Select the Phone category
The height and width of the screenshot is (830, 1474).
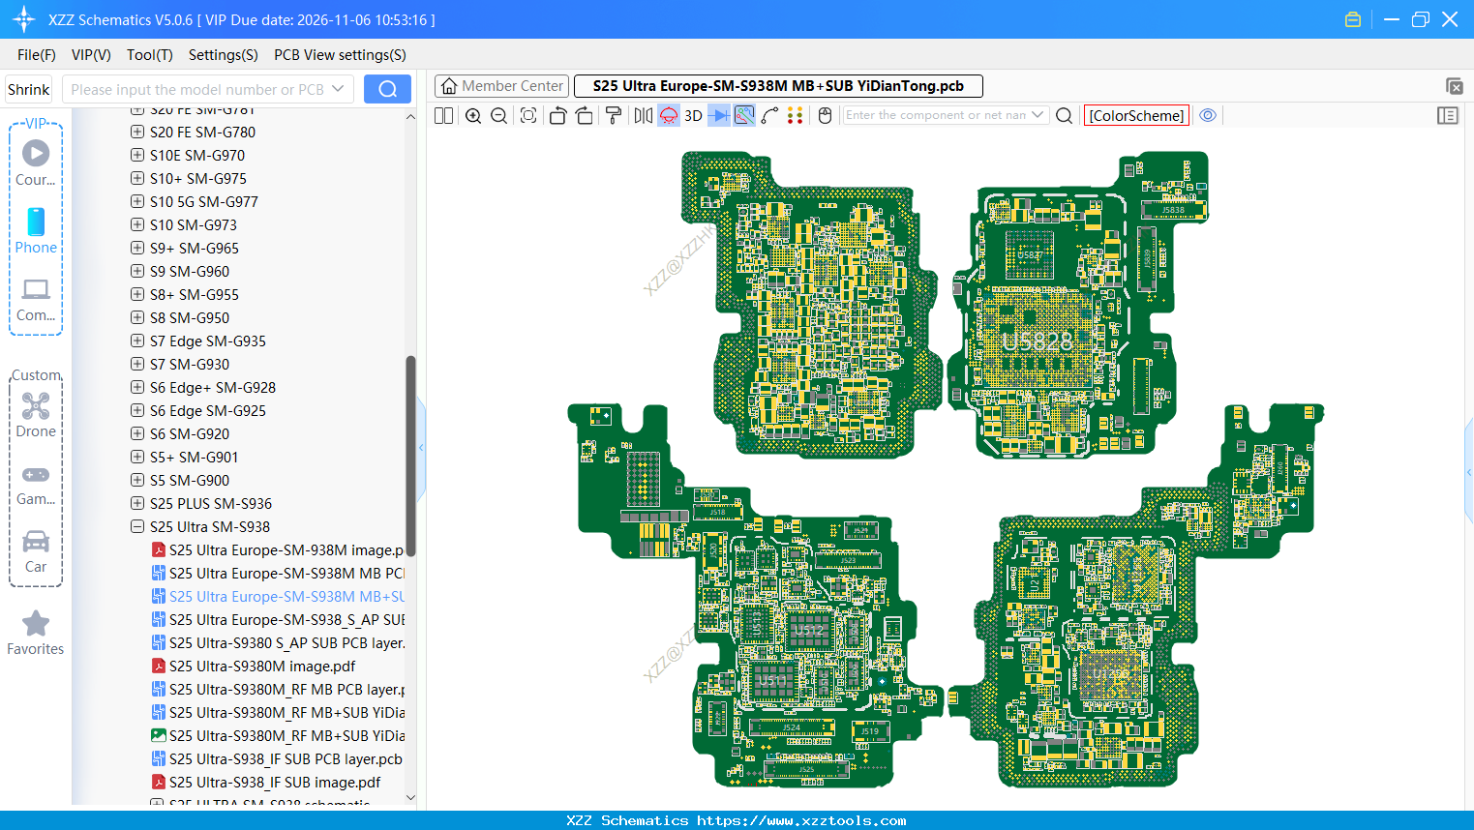(x=36, y=230)
